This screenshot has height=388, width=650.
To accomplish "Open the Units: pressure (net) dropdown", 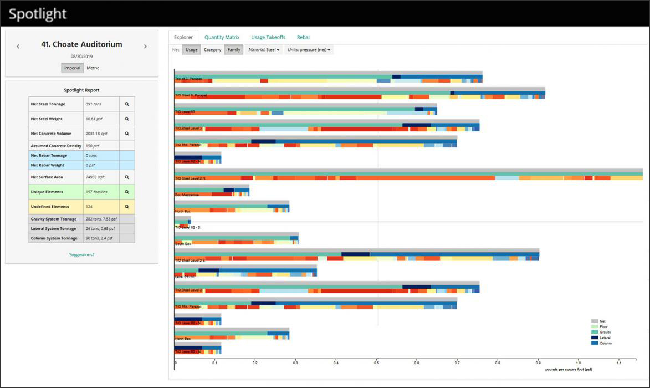I will coord(309,50).
